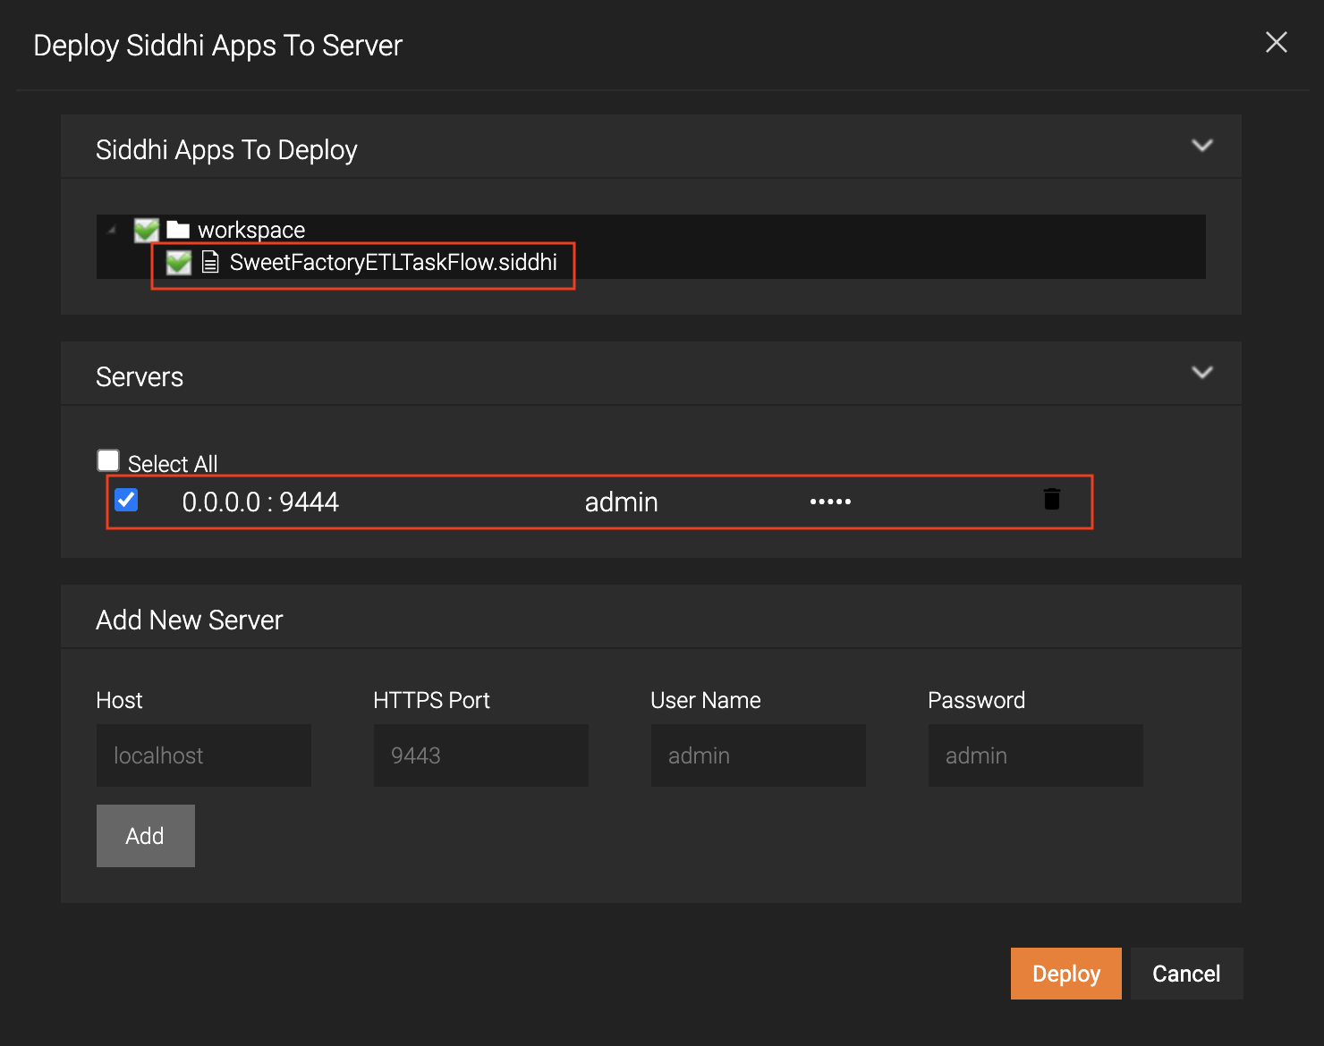The height and width of the screenshot is (1046, 1324).
Task: Collapse the Siddhi Apps To Deploy section
Action: tap(1202, 145)
